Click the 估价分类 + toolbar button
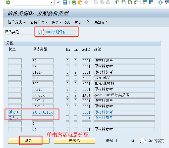 [16, 22]
